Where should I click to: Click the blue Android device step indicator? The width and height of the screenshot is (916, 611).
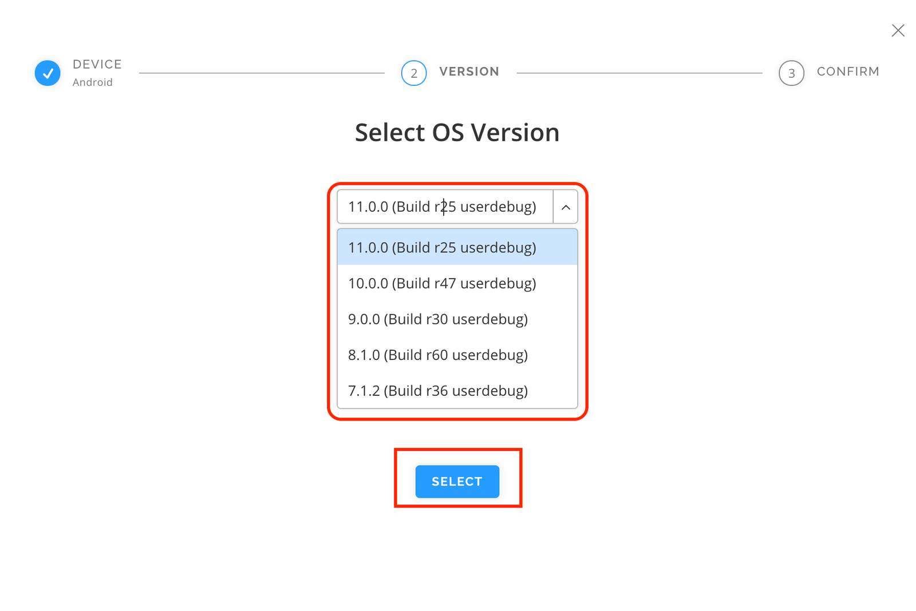(x=48, y=73)
